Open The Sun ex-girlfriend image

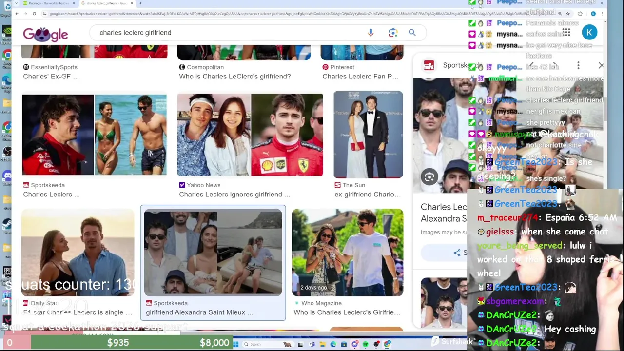(x=368, y=135)
